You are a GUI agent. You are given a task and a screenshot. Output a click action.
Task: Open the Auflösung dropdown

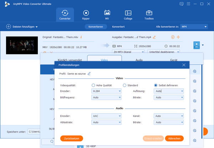(x=169, y=91)
